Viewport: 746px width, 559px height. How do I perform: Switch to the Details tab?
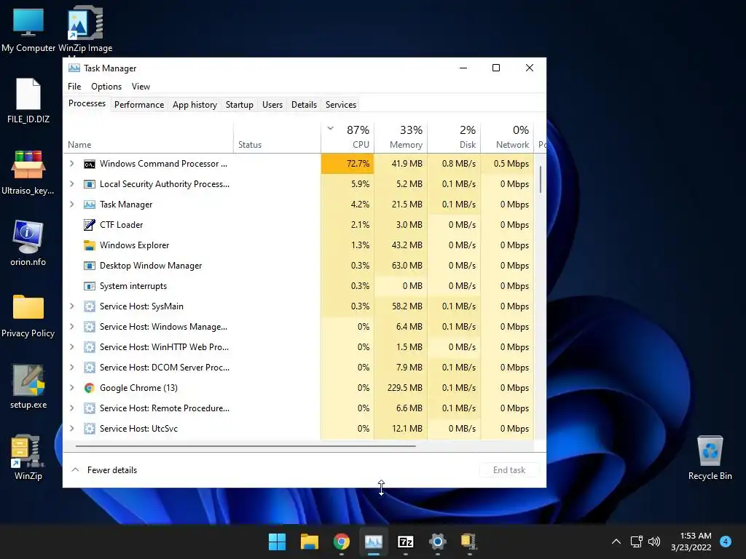(x=304, y=105)
